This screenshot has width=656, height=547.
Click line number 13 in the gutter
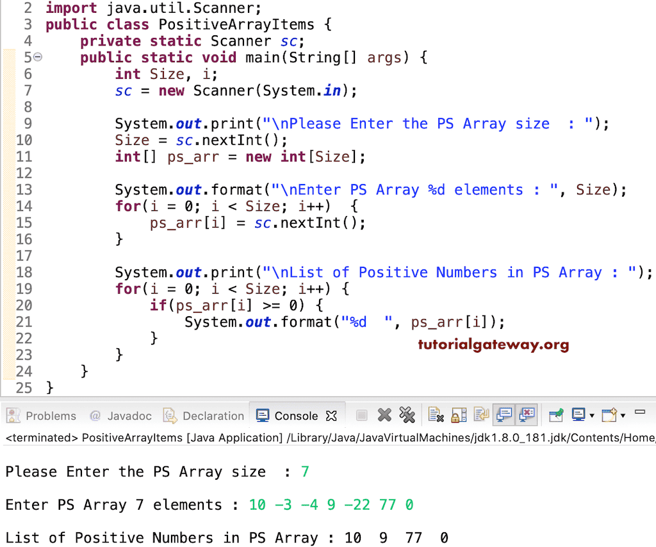tap(24, 189)
